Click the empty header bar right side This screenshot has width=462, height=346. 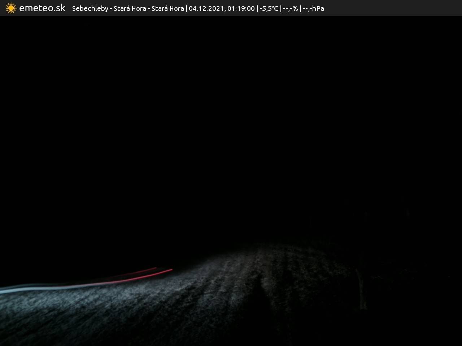(393, 8)
